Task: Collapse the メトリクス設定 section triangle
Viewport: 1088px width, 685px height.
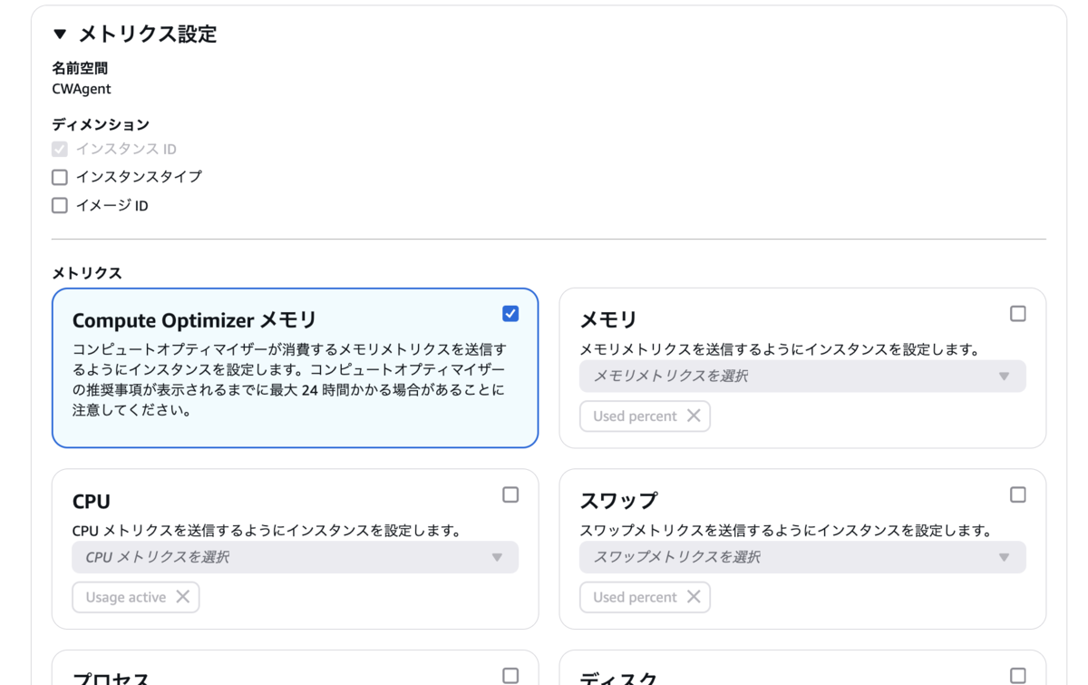Action: [60, 34]
